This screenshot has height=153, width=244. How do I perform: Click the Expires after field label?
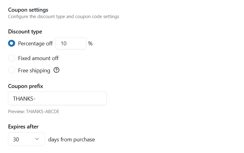click(x=23, y=127)
